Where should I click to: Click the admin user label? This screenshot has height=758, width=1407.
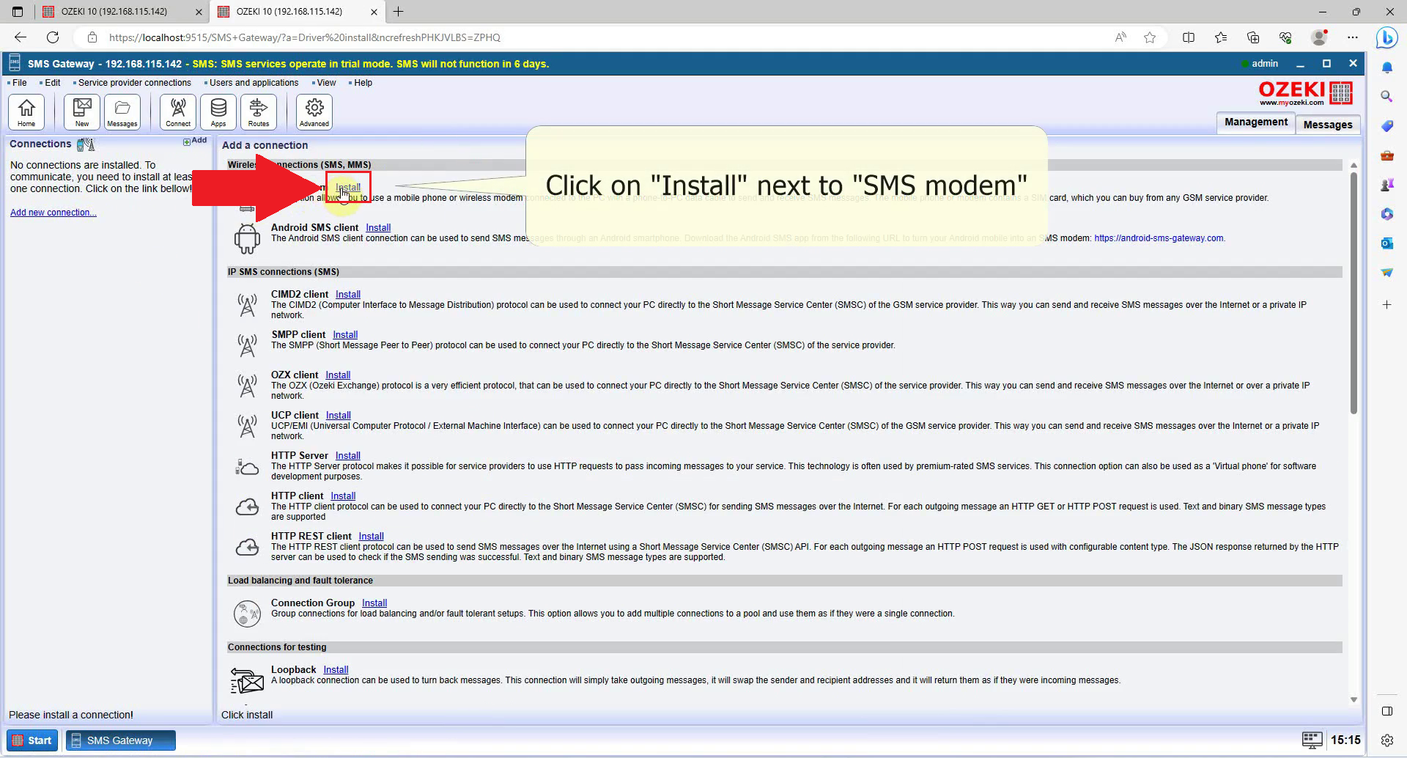click(1264, 64)
